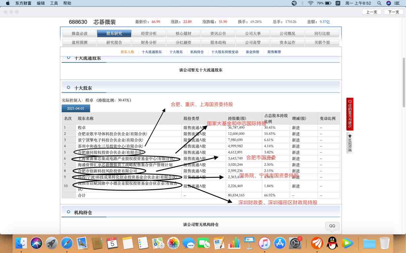The image size is (406, 253).
Task: Open Pages app in the dock
Action: pyautogui.click(x=219, y=243)
